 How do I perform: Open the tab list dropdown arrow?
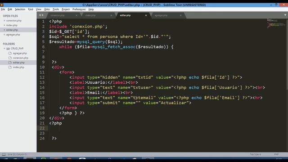click(285, 15)
